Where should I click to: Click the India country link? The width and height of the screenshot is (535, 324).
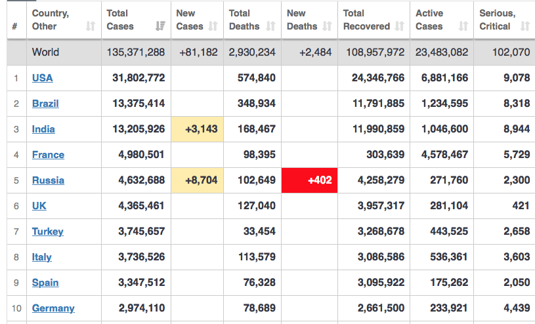[x=43, y=129]
